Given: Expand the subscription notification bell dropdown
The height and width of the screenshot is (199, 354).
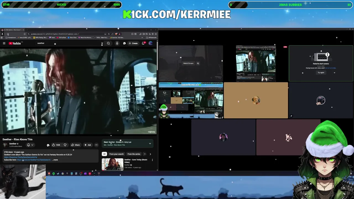Looking at the screenshot, I should pyautogui.click(x=30, y=145).
